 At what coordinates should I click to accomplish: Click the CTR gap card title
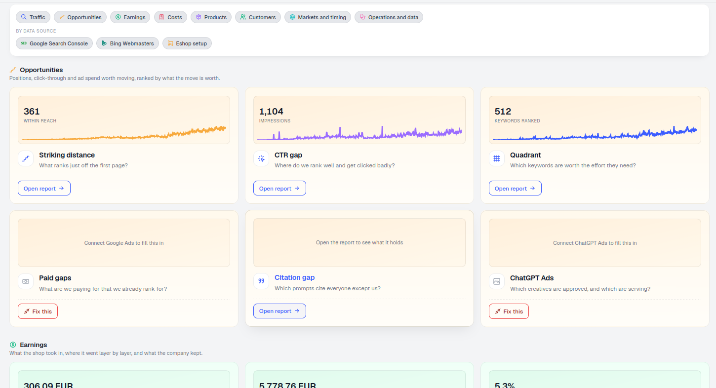pos(288,155)
